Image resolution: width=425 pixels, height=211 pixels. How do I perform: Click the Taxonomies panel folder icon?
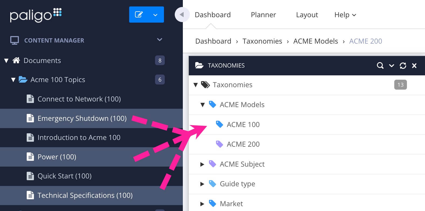199,65
